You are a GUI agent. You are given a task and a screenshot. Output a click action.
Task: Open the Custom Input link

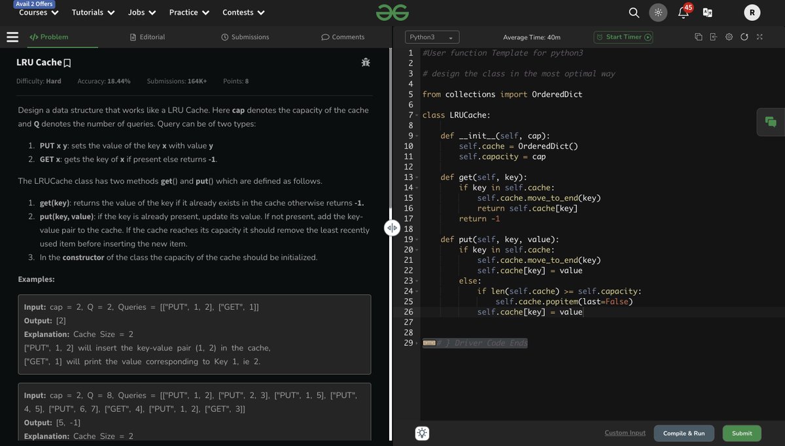625,433
